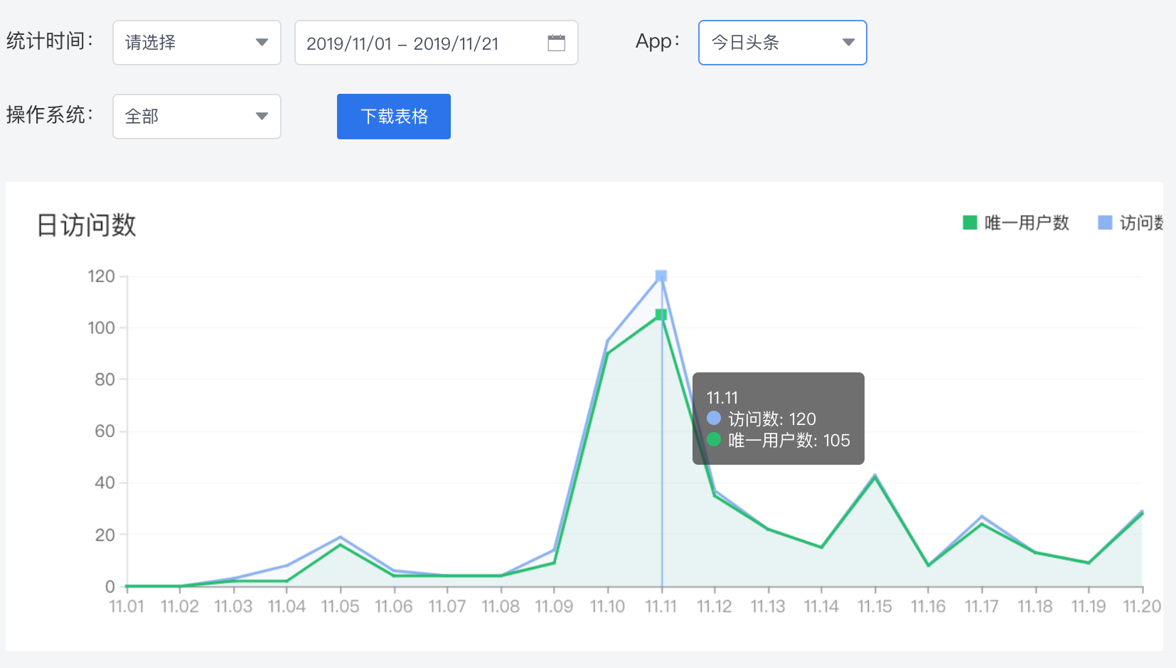Screen dimensions: 1176x668
Task: Click the 11.20 x-axis label
Action: click(1142, 606)
